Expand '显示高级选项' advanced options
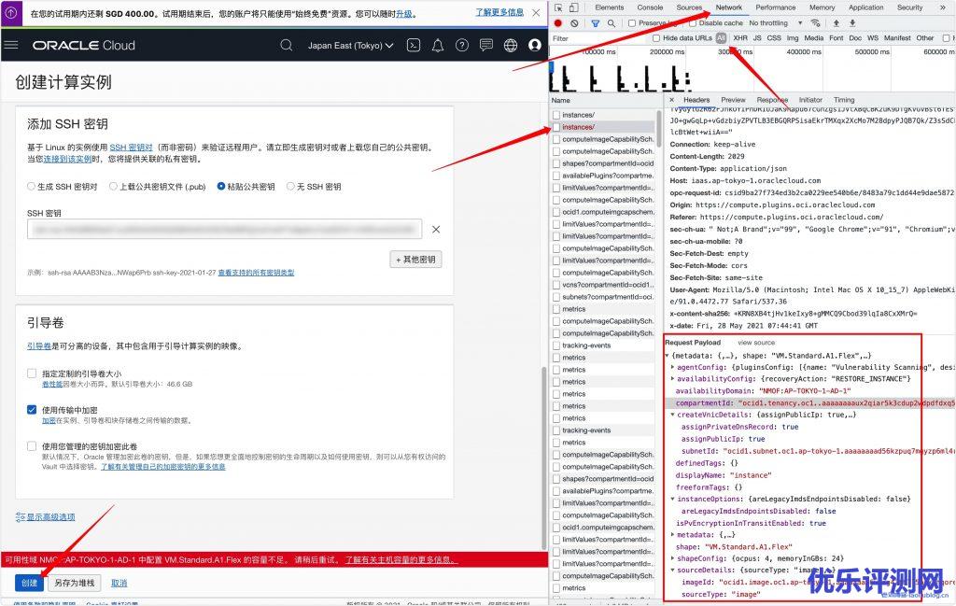 tap(45, 516)
